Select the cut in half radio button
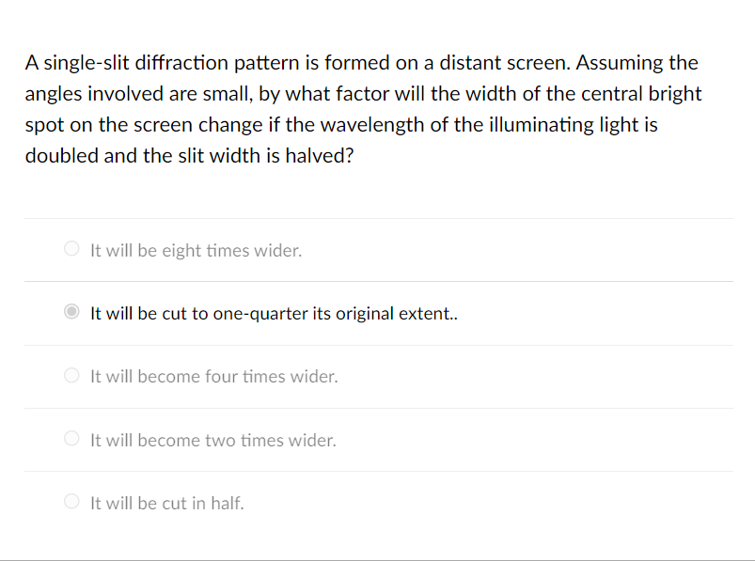 click(x=71, y=501)
